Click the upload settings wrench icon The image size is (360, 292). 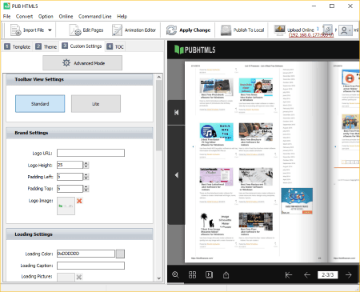coord(327,30)
